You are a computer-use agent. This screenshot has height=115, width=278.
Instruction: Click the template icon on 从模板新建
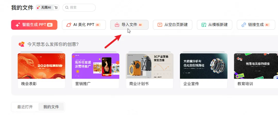(204, 25)
